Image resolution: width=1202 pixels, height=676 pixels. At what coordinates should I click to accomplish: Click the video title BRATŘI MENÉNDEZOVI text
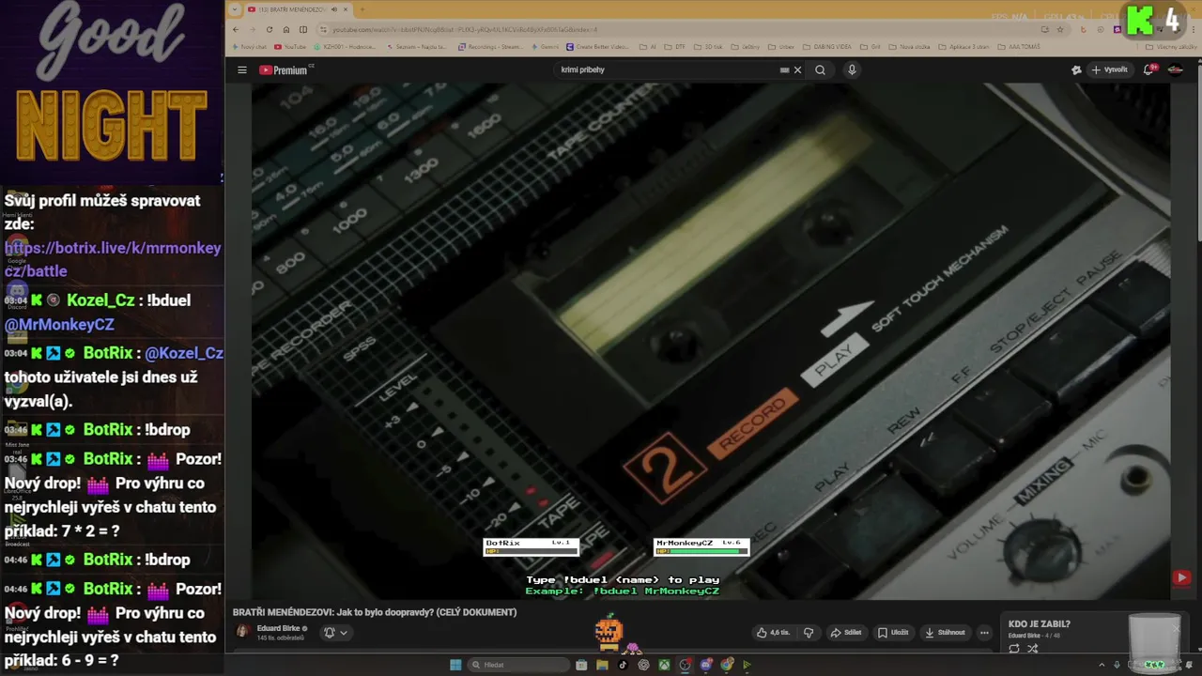(x=375, y=612)
